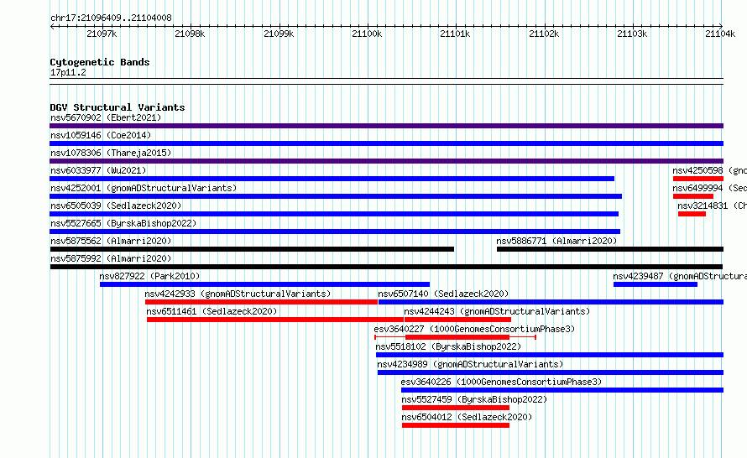Click esv3640227 (1000GenomesConsortiumPhase3) label
The height and width of the screenshot is (458, 747).
pos(474,329)
